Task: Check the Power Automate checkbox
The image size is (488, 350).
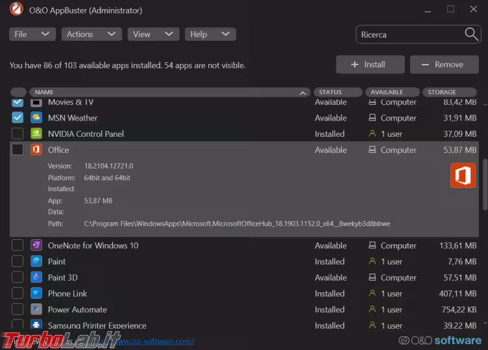Action: coord(18,309)
